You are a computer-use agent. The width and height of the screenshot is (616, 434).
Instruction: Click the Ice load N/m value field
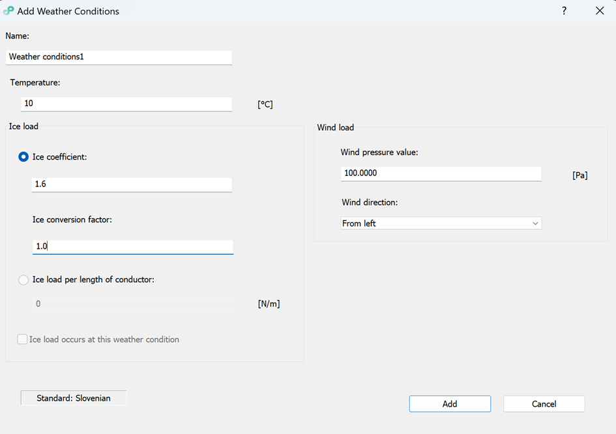132,304
